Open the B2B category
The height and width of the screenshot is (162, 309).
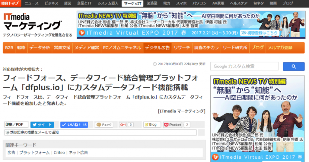click(9, 48)
